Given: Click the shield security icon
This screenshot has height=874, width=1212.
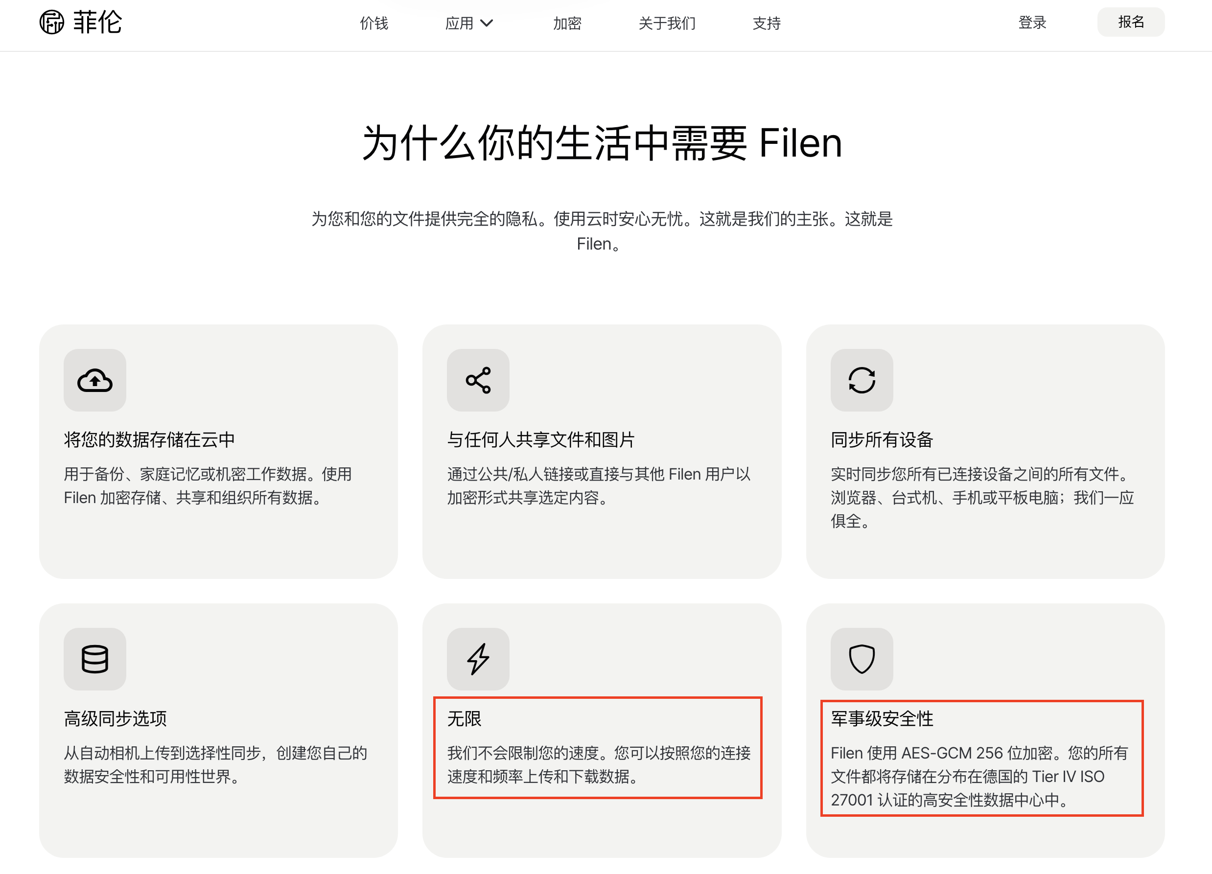Looking at the screenshot, I should click(x=862, y=659).
